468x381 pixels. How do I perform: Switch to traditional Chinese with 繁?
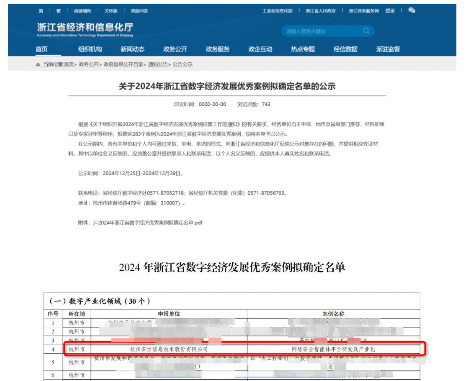[59, 11]
